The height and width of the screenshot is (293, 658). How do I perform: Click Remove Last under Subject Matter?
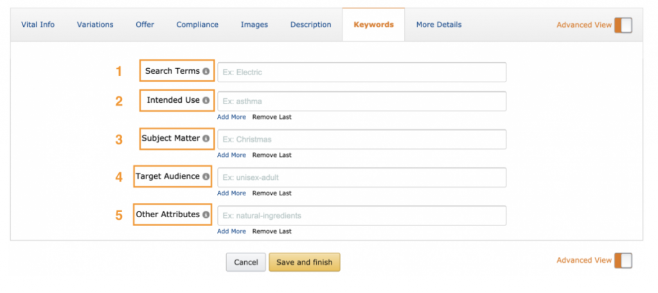pos(272,155)
